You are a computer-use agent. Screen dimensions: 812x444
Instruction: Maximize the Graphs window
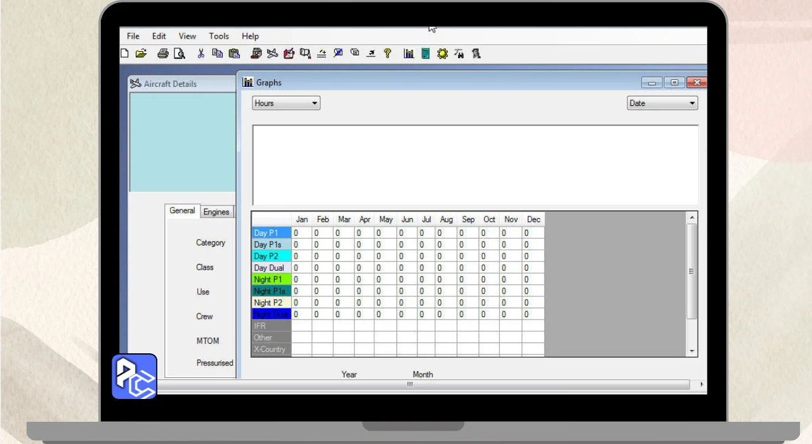click(x=674, y=82)
